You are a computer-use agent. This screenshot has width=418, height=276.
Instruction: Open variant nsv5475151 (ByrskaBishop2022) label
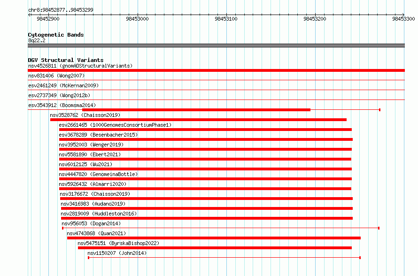118,243
